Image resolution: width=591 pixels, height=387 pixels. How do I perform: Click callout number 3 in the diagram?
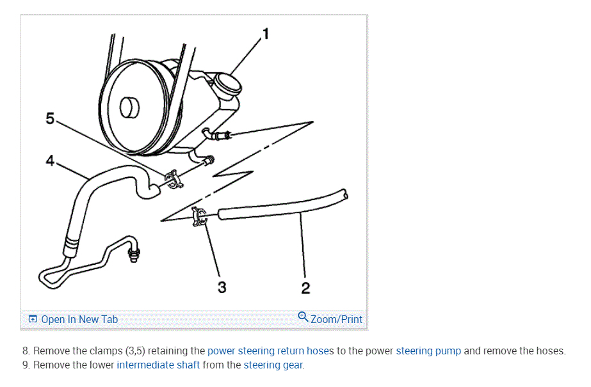click(222, 287)
